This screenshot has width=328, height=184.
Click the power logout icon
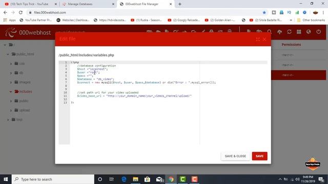click(318, 32)
